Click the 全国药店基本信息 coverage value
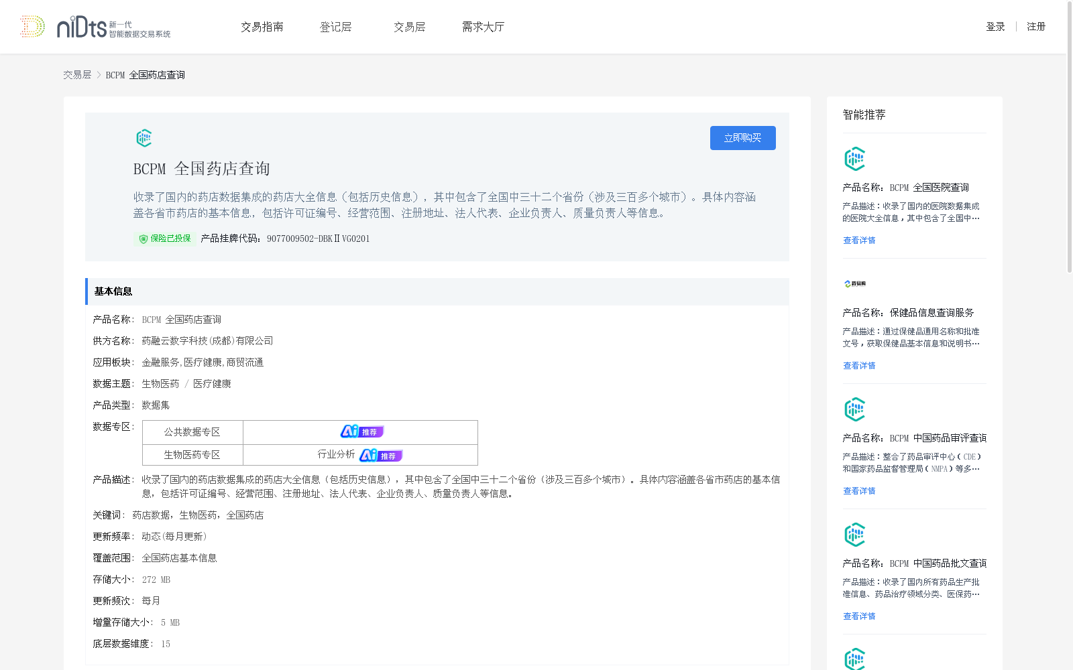 pyautogui.click(x=179, y=558)
